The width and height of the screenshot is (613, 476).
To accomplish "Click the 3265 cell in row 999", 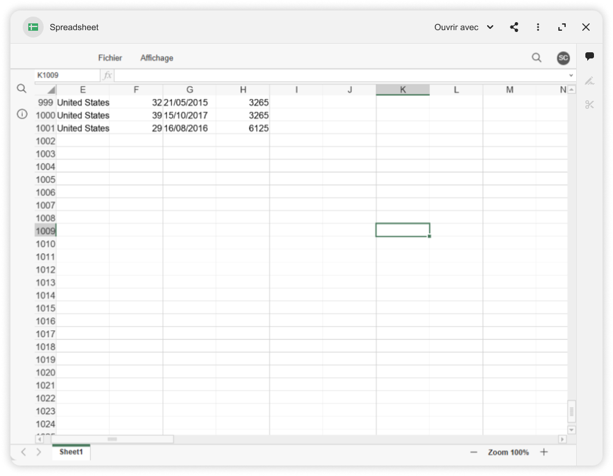I will tap(243, 103).
